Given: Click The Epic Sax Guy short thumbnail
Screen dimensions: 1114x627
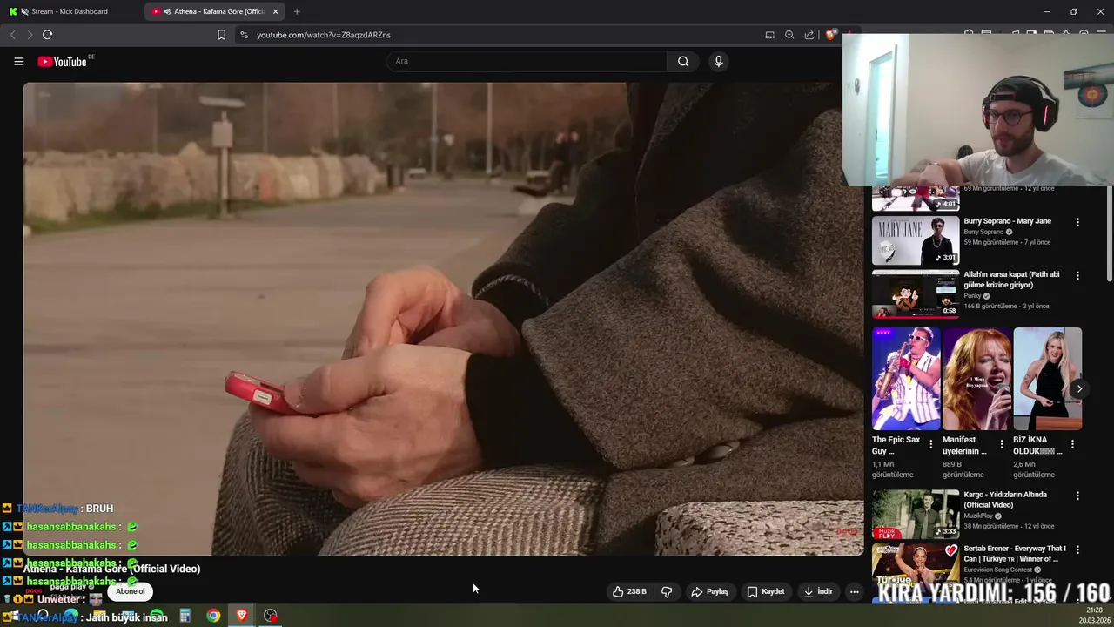Looking at the screenshot, I should pyautogui.click(x=906, y=379).
